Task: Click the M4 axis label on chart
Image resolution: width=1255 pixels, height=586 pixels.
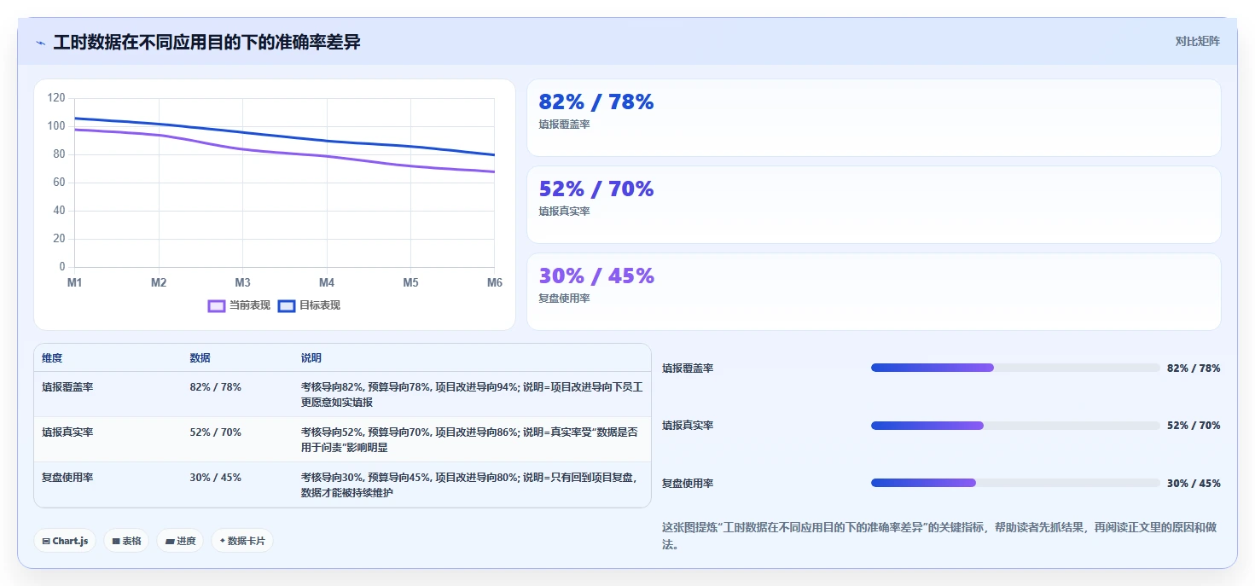Action: [x=327, y=282]
